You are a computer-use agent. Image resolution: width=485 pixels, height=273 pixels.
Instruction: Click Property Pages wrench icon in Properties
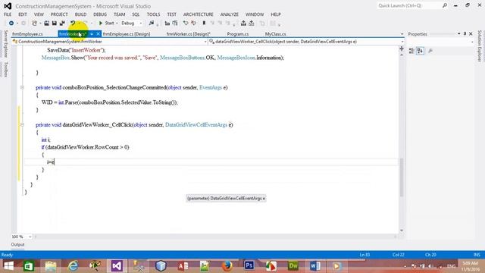point(430,51)
